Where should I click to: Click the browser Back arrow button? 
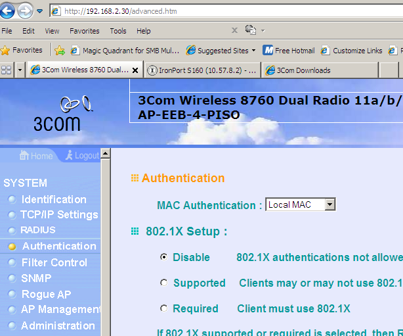point(9,11)
